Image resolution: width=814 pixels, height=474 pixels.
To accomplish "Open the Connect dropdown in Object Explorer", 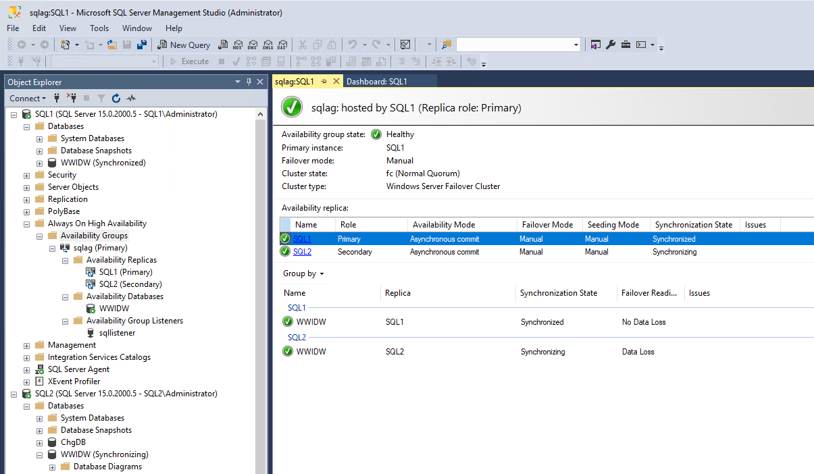I will click(28, 98).
